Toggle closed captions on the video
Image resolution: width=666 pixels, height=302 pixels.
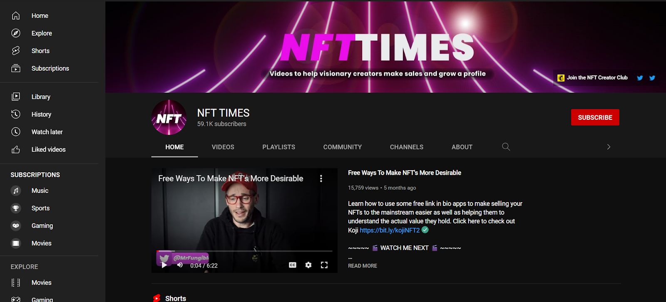click(293, 265)
